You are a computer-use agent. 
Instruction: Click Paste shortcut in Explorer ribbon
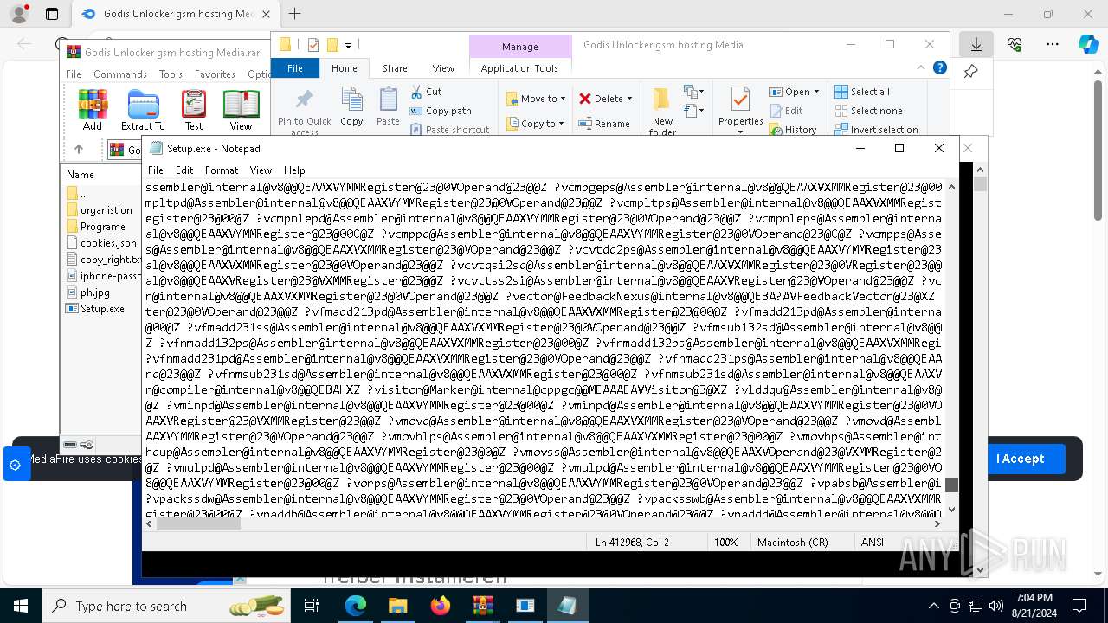pos(449,130)
